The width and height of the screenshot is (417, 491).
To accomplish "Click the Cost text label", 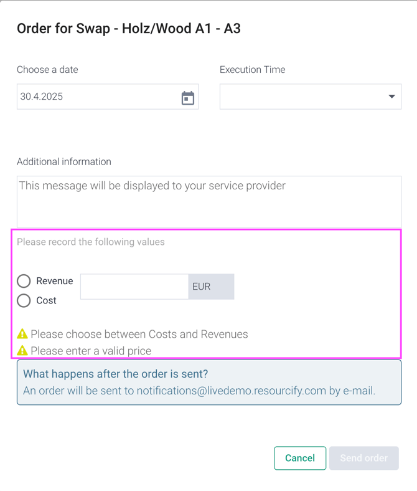I will click(46, 300).
